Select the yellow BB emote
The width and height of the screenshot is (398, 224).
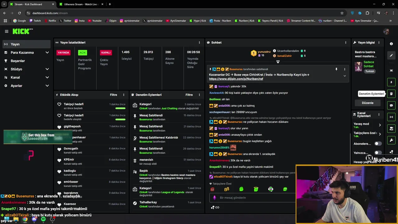point(227,189)
